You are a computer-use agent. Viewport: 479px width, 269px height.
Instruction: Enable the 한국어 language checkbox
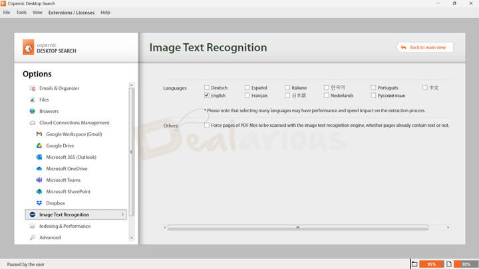(326, 88)
